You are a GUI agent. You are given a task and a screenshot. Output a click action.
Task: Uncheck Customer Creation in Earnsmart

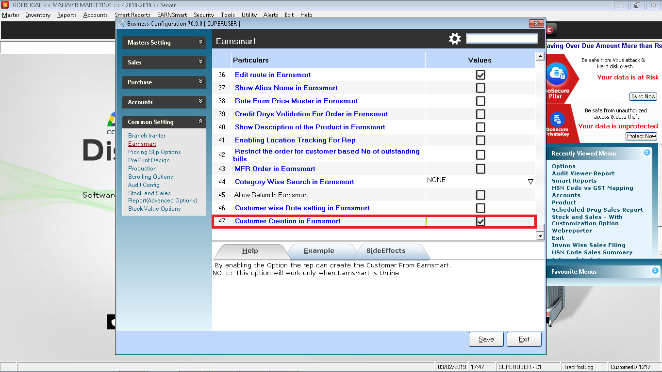click(480, 221)
